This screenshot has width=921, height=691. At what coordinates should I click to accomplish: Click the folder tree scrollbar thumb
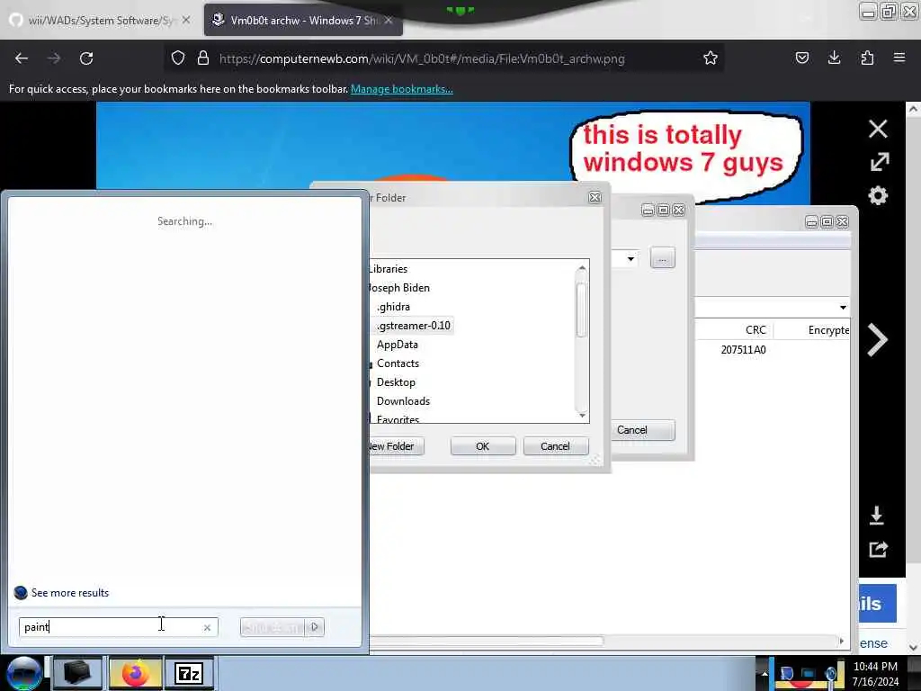point(582,310)
